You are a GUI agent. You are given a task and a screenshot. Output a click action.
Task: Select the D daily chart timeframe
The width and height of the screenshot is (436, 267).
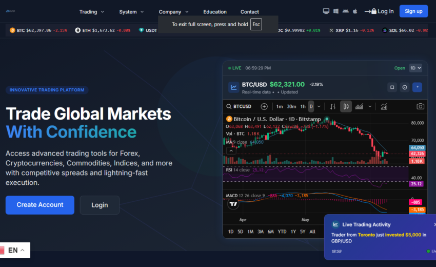[311, 106]
